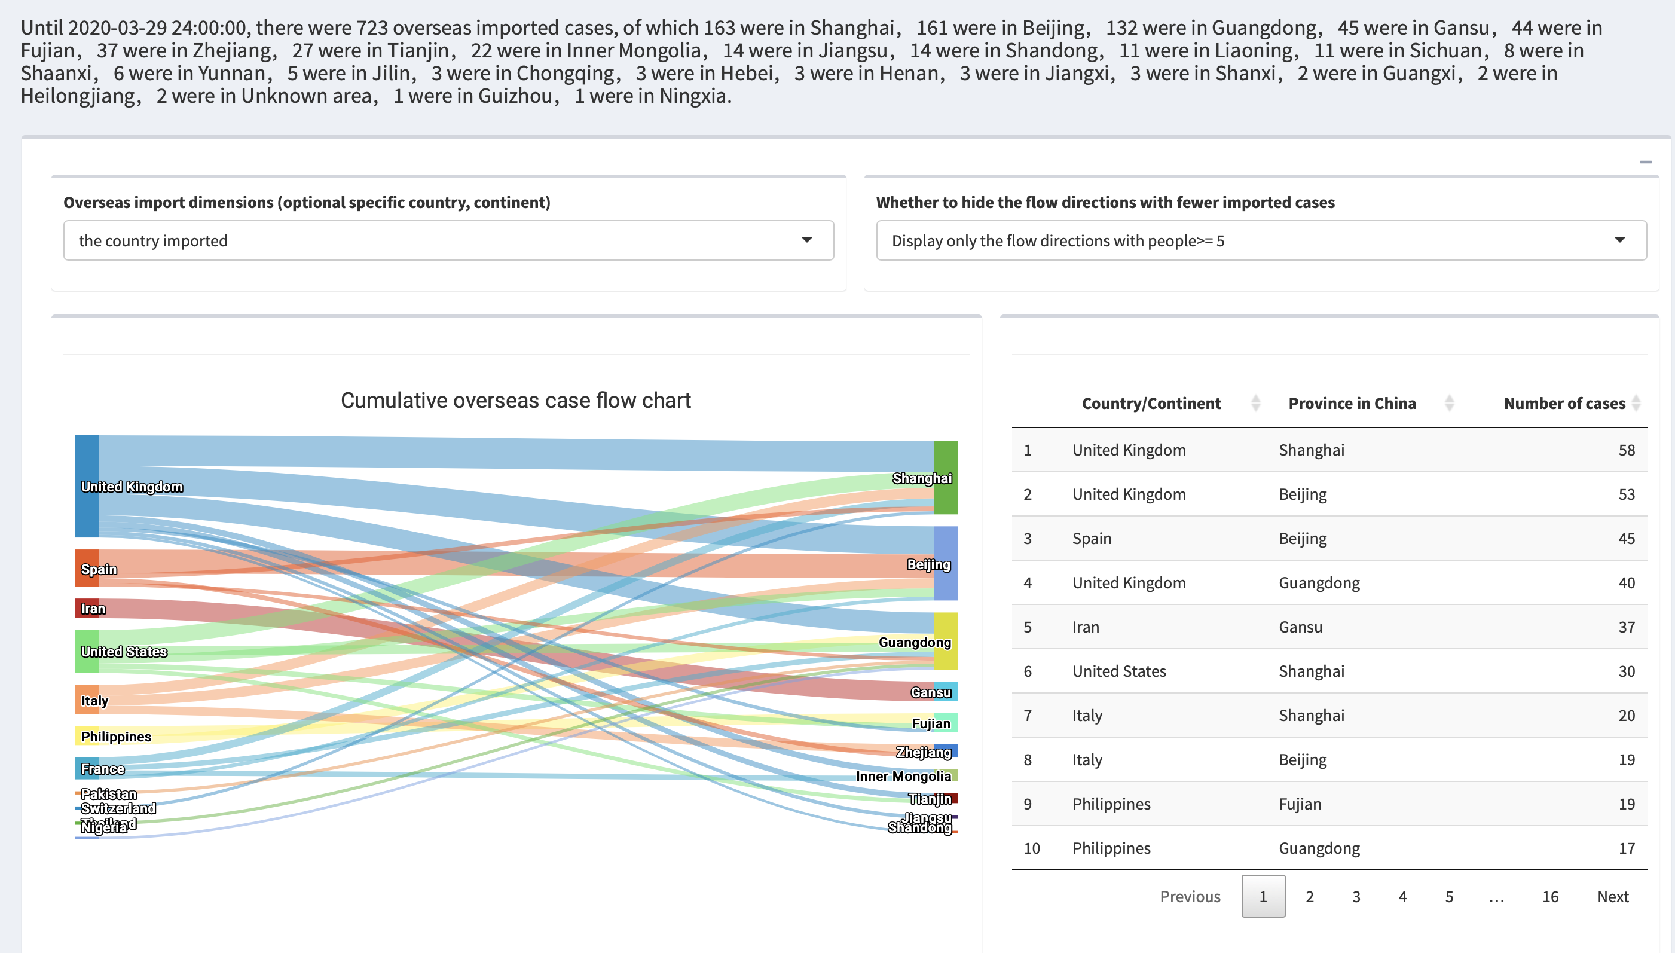The width and height of the screenshot is (1675, 953).
Task: Click the United States node in chart
Action: (87, 651)
